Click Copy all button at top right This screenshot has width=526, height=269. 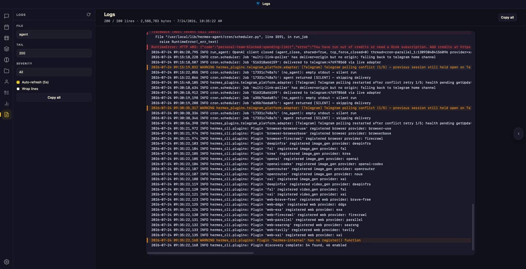507,17
